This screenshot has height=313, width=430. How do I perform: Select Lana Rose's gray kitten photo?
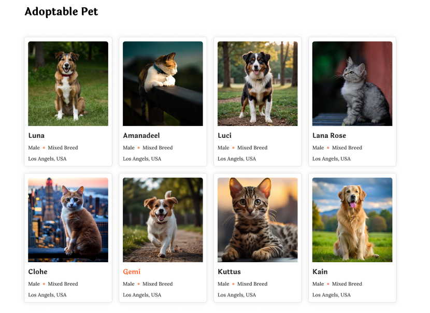click(x=352, y=83)
